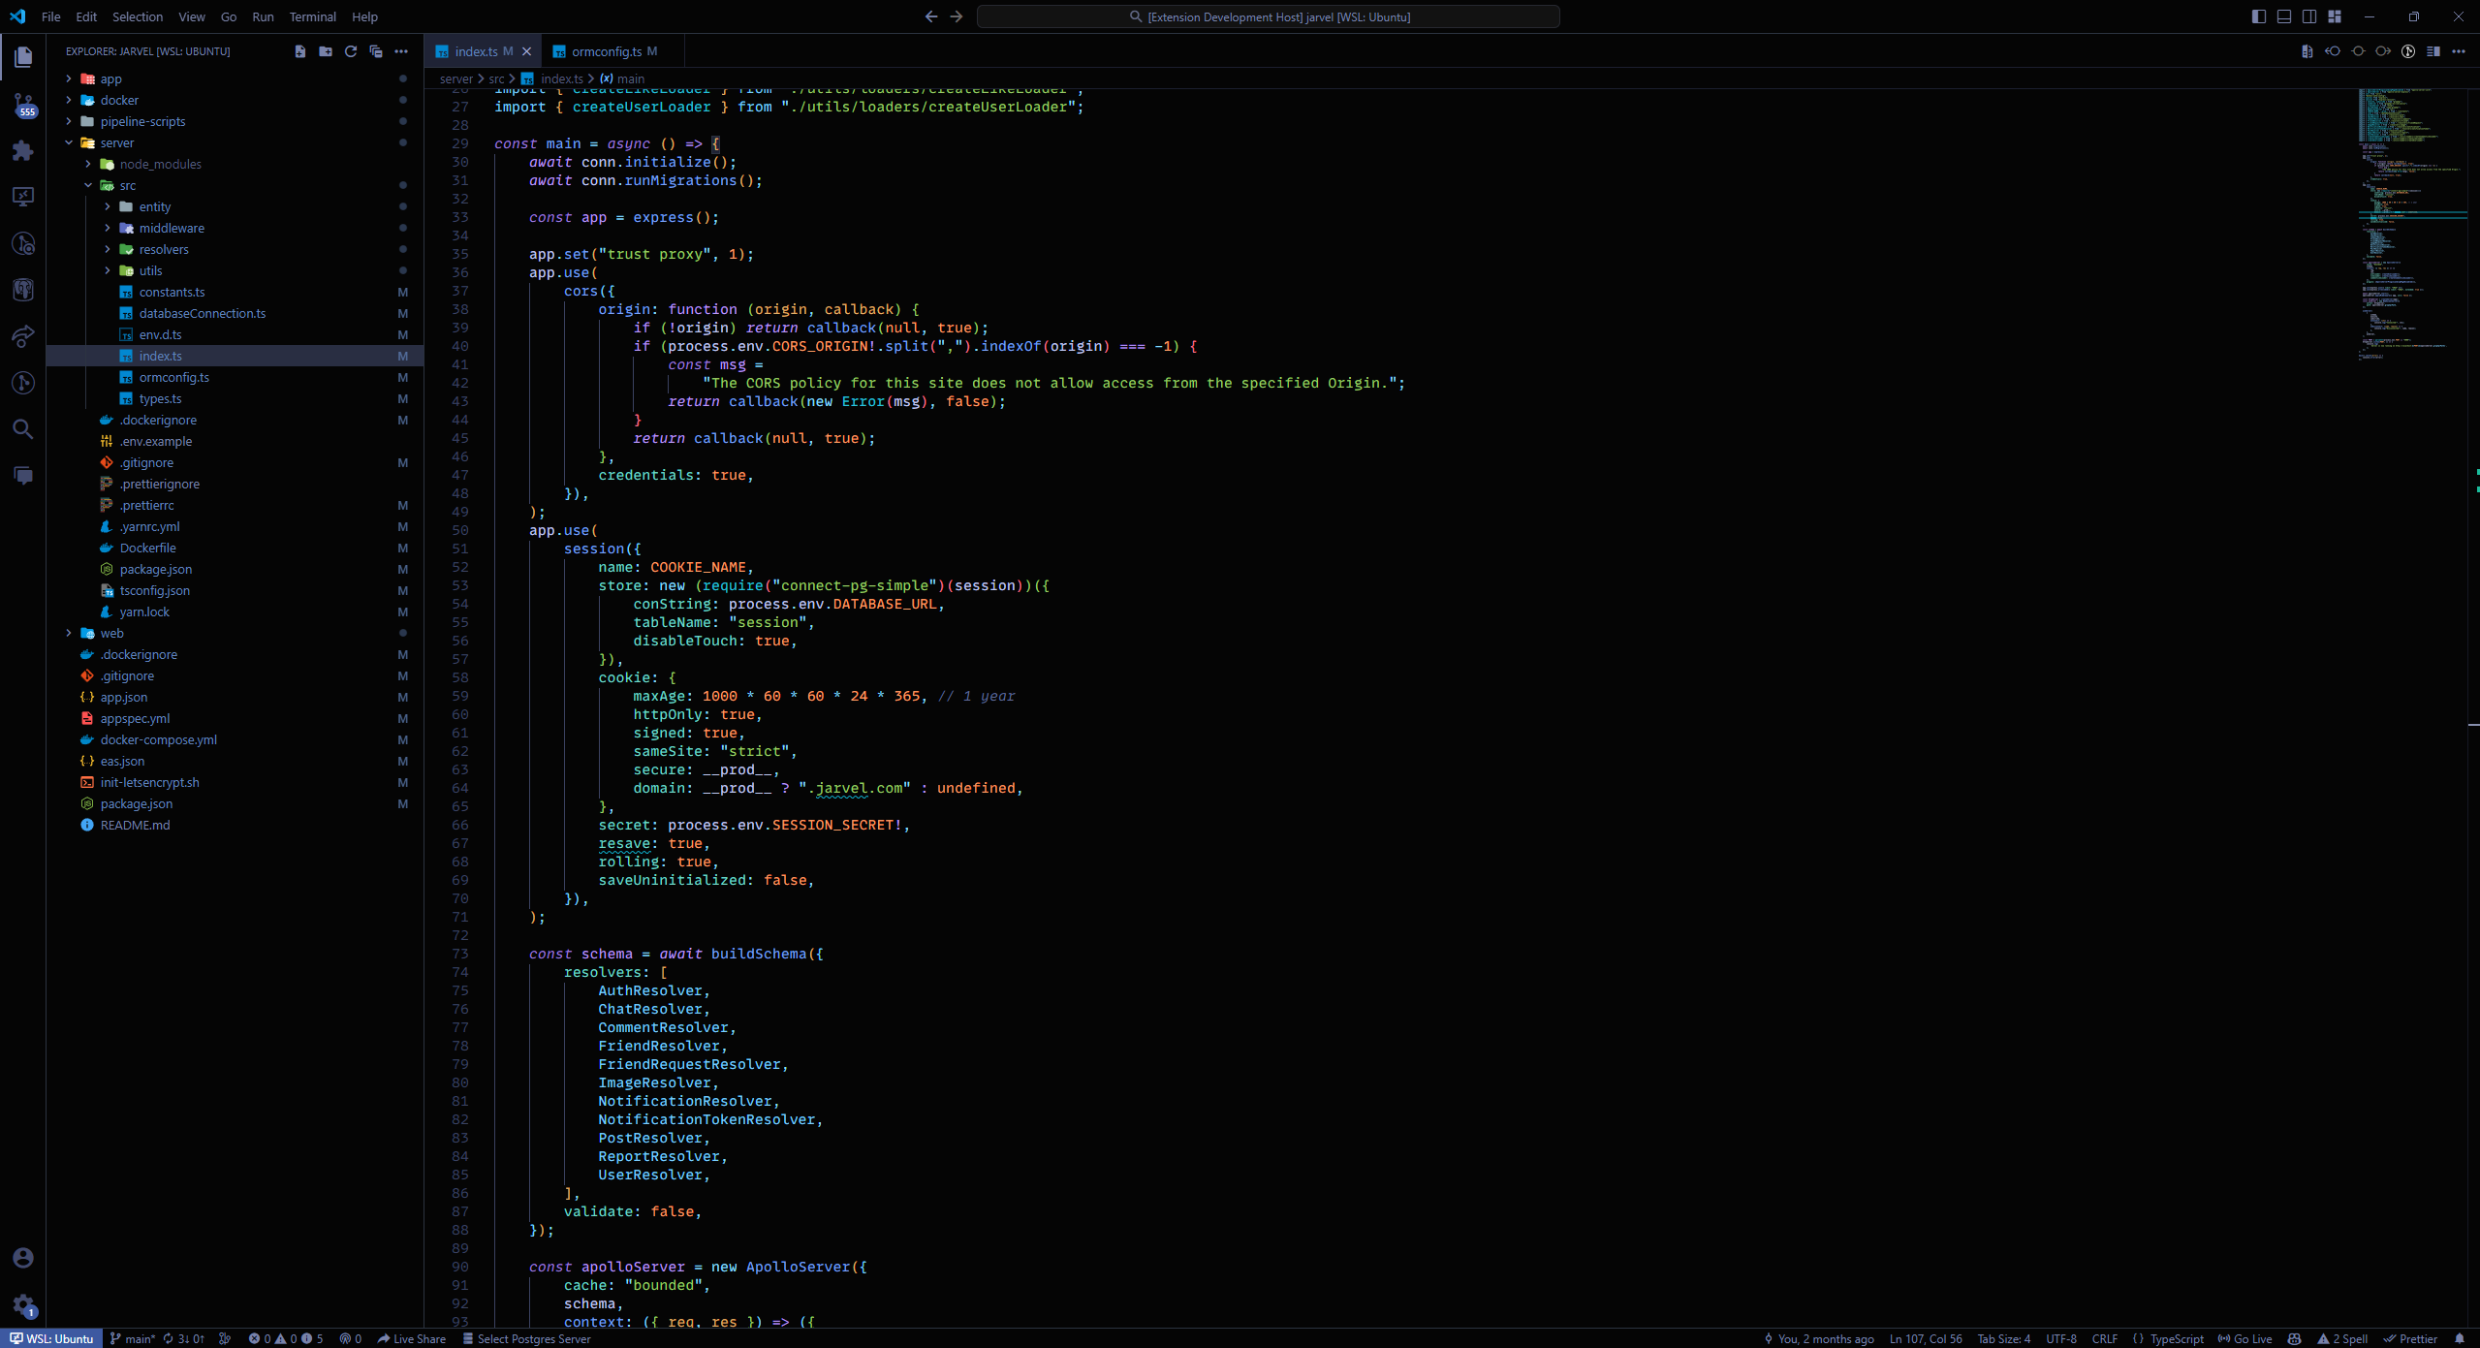This screenshot has height=1348, width=2480.
Task: Expand the web folder
Action: (111, 633)
